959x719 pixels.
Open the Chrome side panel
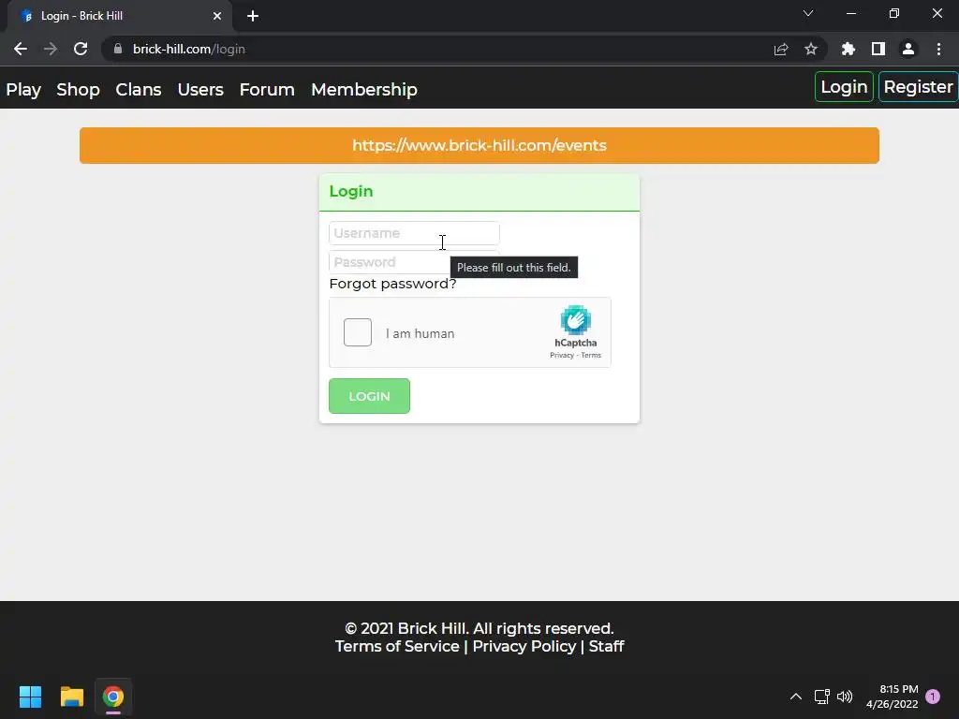tap(878, 49)
